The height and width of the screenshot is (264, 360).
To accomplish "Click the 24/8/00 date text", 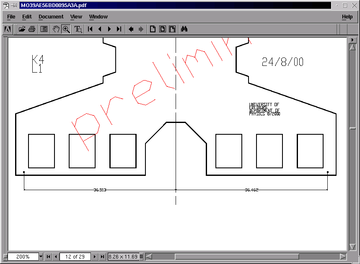I will point(282,62).
